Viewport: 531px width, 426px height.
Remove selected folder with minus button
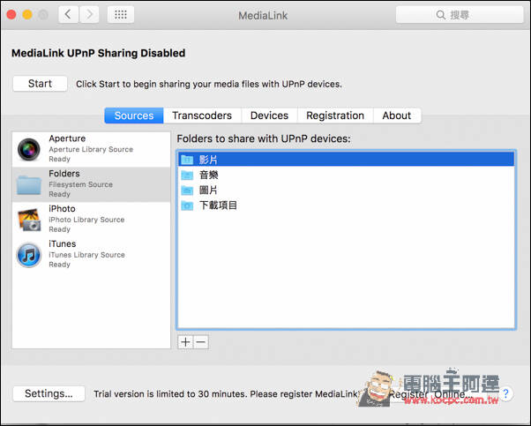pyautogui.click(x=201, y=342)
